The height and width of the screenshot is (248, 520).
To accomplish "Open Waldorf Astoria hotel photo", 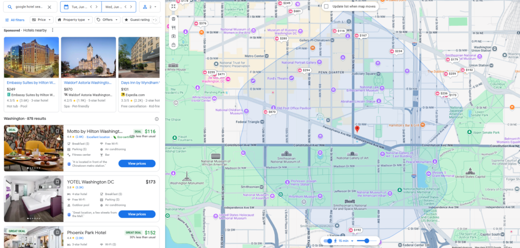I will (88, 57).
